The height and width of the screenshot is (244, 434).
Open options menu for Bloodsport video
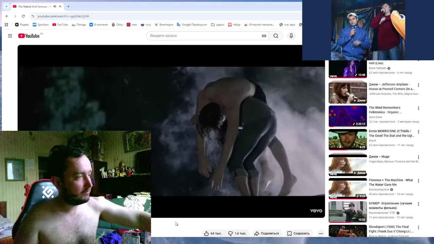[418, 227]
